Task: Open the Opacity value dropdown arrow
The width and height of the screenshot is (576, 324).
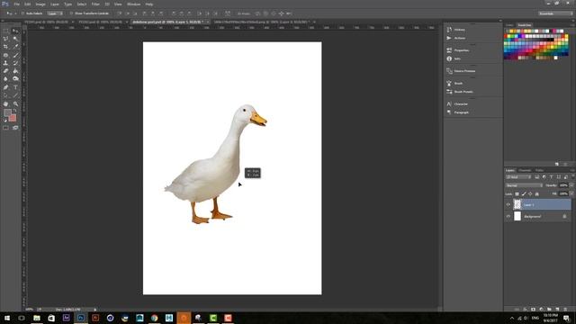Action: (571, 185)
